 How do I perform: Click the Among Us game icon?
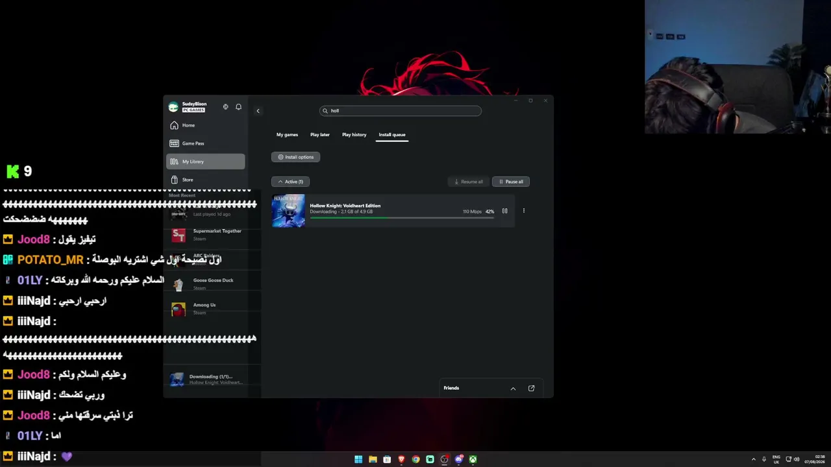coord(179,309)
